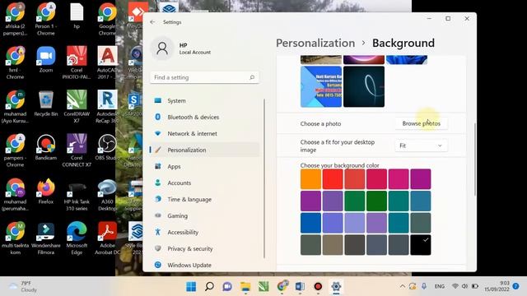Select Bandicam desktop icon
Image resolution: width=527 pixels, height=296 pixels.
coord(46,147)
